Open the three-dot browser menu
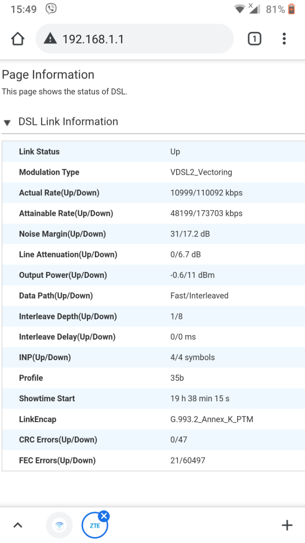This screenshot has width=305, height=543. coord(284,39)
